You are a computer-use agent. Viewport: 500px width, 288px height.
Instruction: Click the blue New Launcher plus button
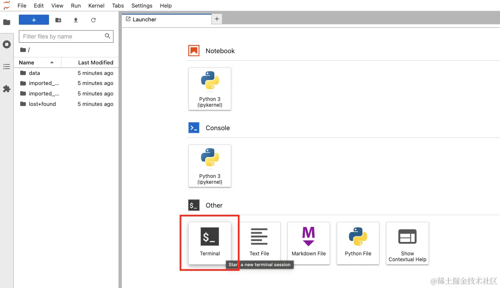[34, 20]
